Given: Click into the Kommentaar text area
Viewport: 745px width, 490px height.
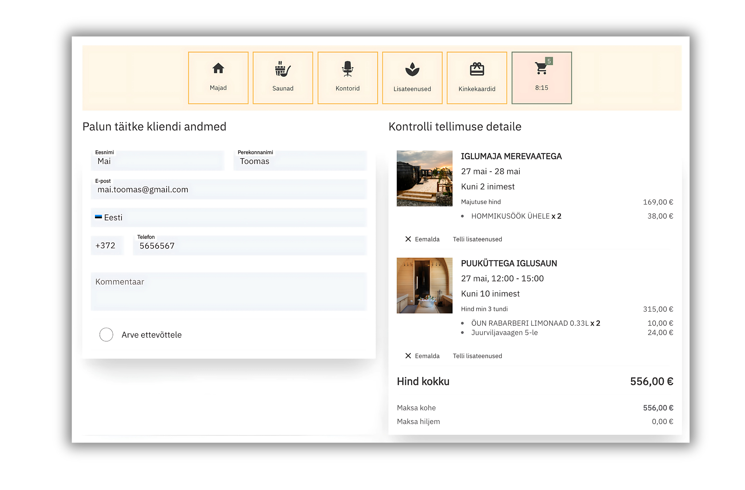Looking at the screenshot, I should [228, 292].
